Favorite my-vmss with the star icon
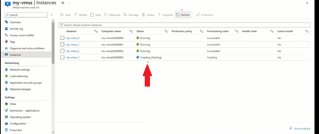 pyautogui.click(x=63, y=3)
